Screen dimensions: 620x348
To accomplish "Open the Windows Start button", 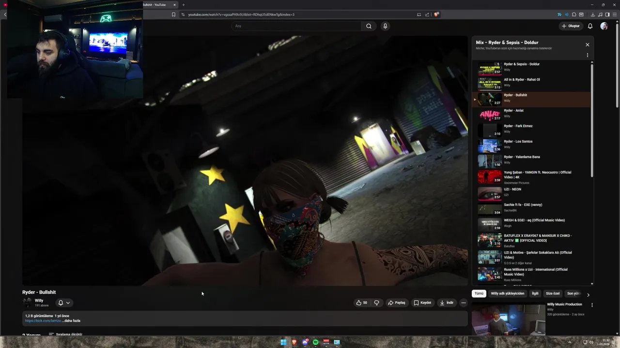I will point(283,342).
